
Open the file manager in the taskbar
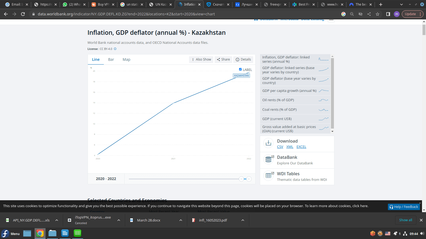coord(52,233)
